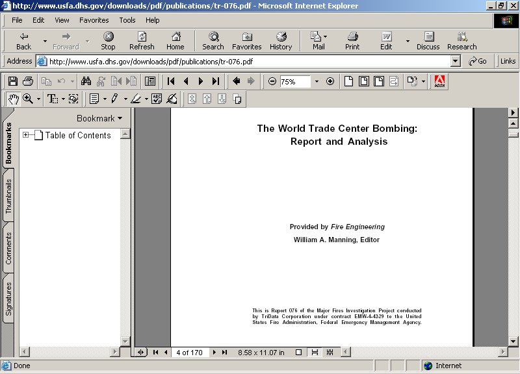This screenshot has height=374, width=520.
Task: Go to next page in Acrobat toolbar
Action: tap(201, 81)
